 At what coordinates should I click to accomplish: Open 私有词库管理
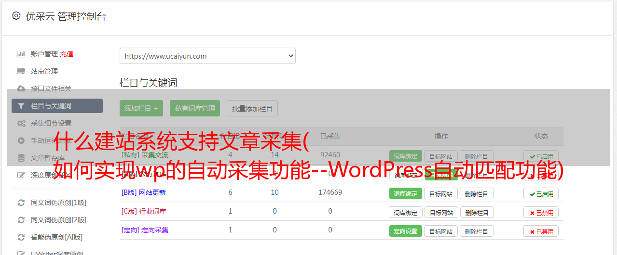(x=195, y=108)
